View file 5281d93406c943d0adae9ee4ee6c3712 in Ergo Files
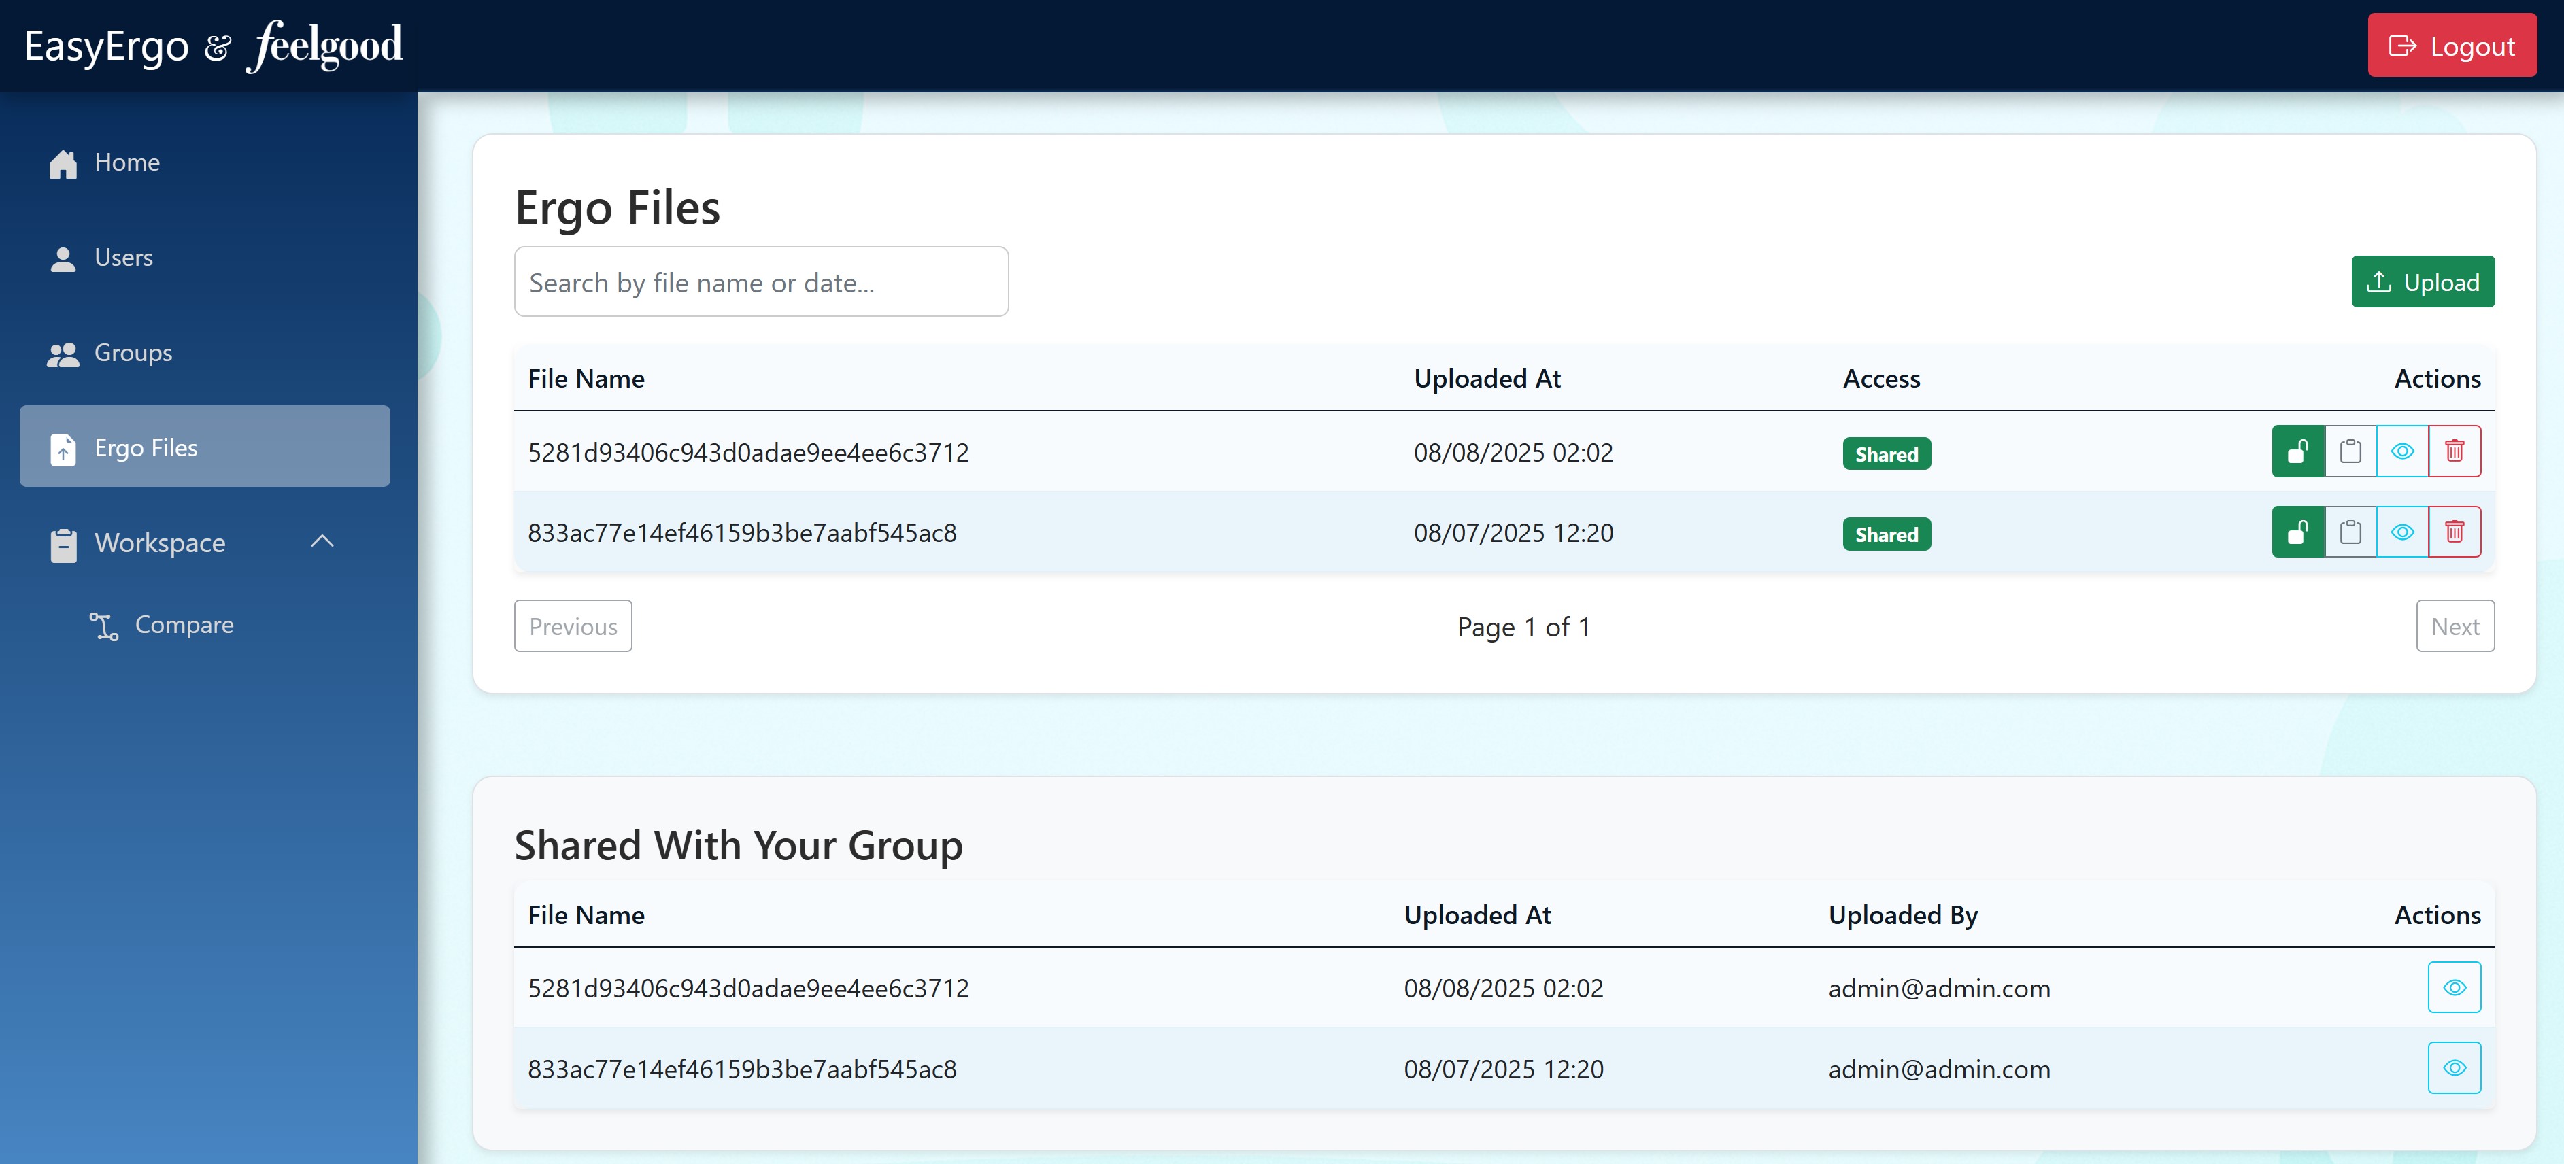Viewport: 2564px width, 1164px height. (x=2401, y=451)
